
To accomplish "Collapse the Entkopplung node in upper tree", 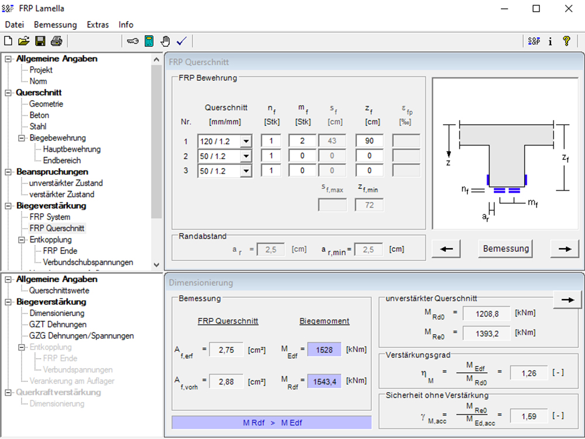I will 22,239.
